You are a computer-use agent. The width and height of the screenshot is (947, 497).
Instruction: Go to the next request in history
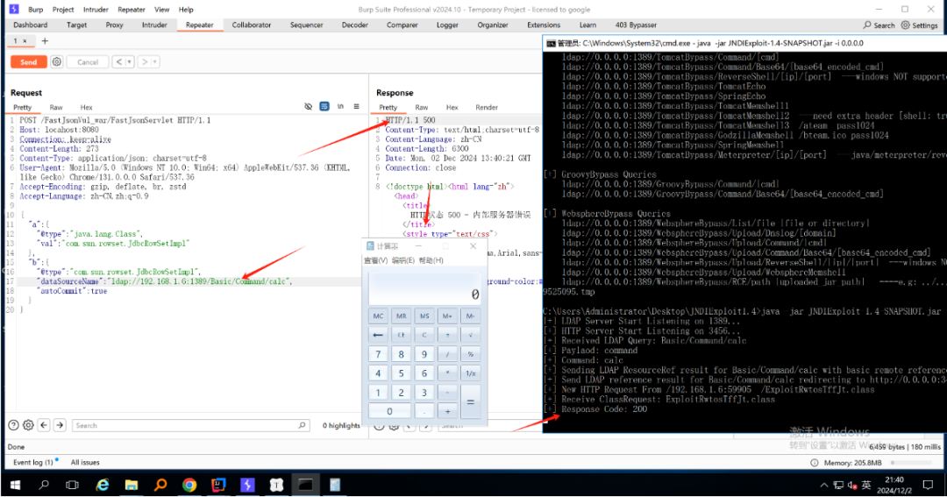point(145,61)
